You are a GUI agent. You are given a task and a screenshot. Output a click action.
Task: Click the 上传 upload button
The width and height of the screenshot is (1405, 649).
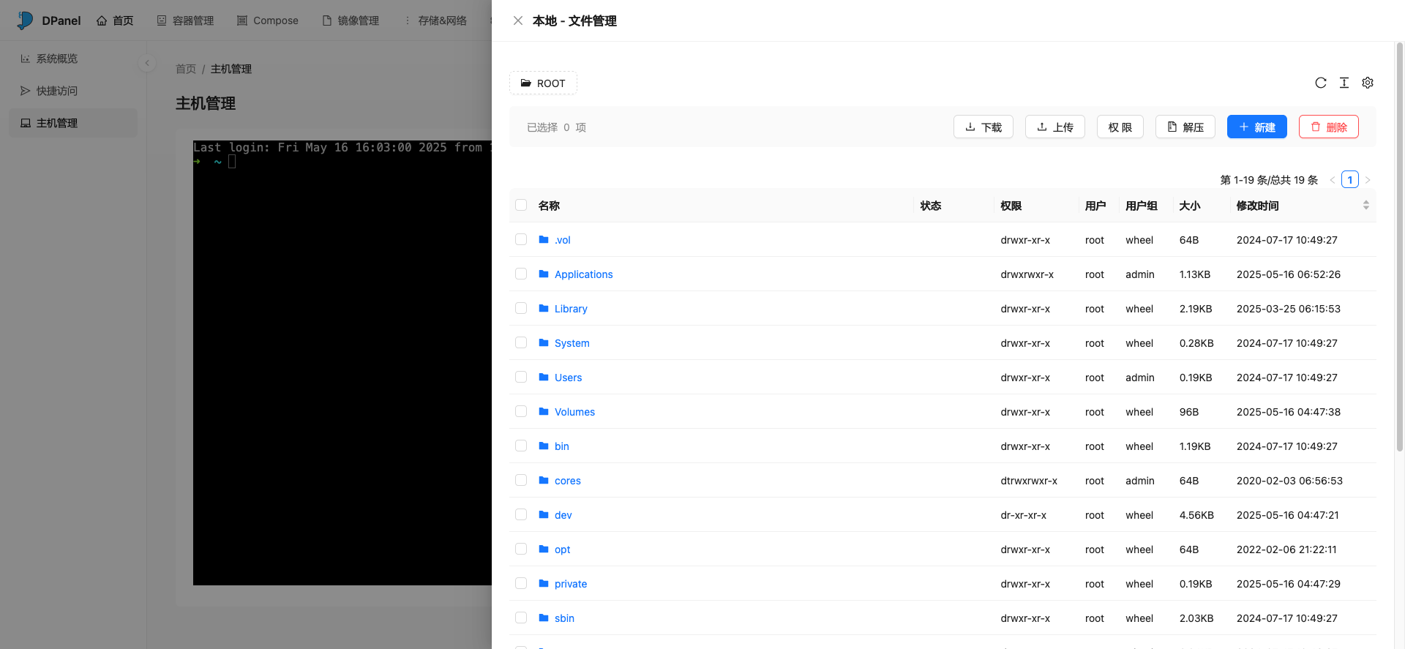click(x=1055, y=127)
